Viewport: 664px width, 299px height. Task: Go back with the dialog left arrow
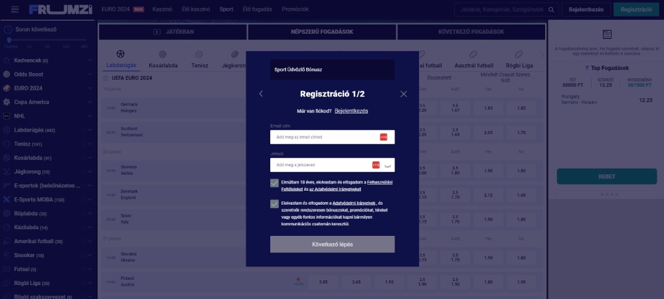tap(261, 94)
